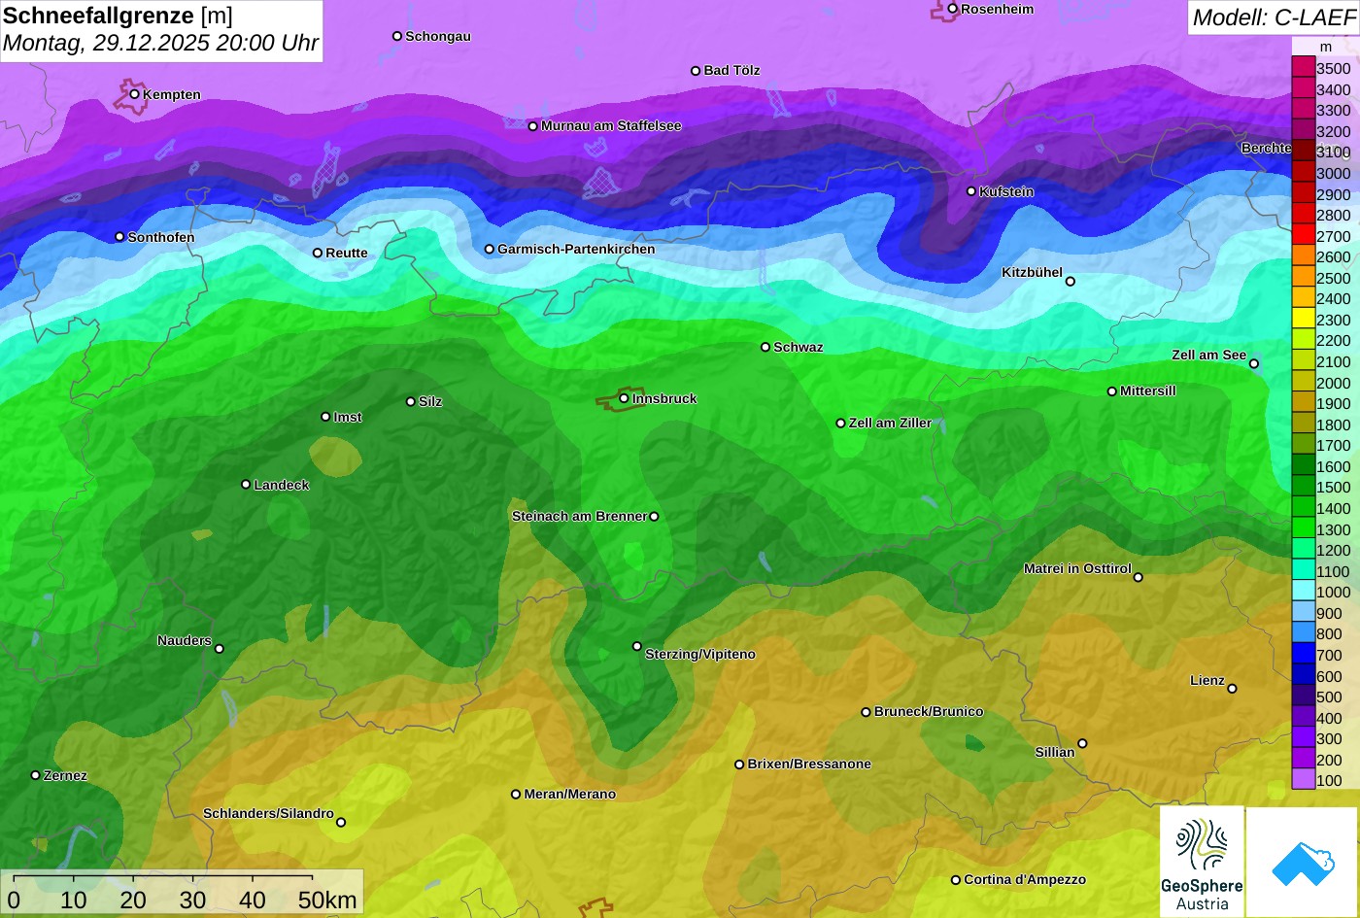1360x918 pixels.
Task: Click the Sillian location dot
Action: (x=1082, y=743)
